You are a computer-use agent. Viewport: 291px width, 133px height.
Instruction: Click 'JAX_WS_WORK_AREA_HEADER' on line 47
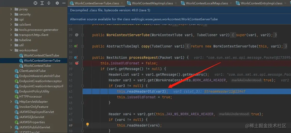[190, 114]
